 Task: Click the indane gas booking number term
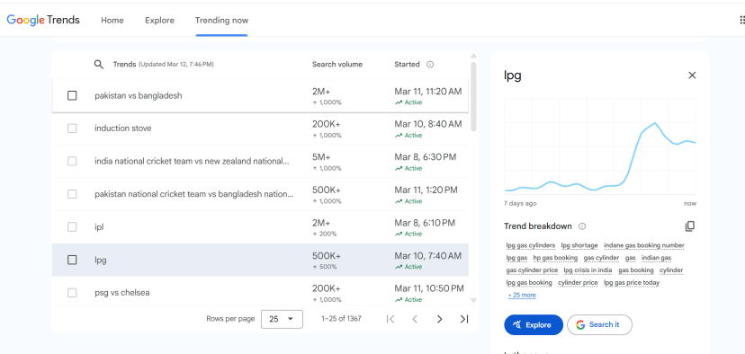click(644, 245)
